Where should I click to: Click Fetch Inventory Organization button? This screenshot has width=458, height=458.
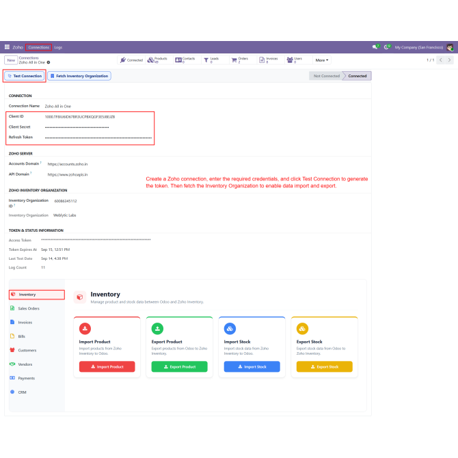[x=79, y=76]
